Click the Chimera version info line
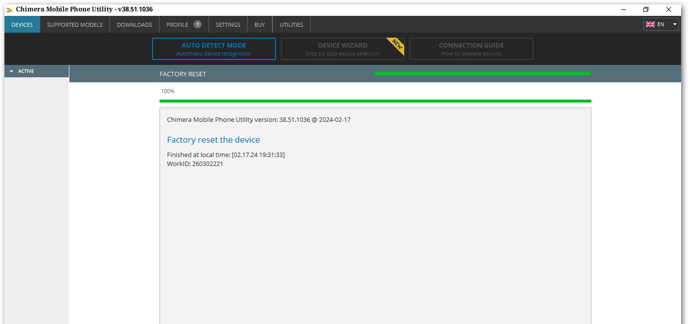Screen dimensions: 688x324 [259, 120]
